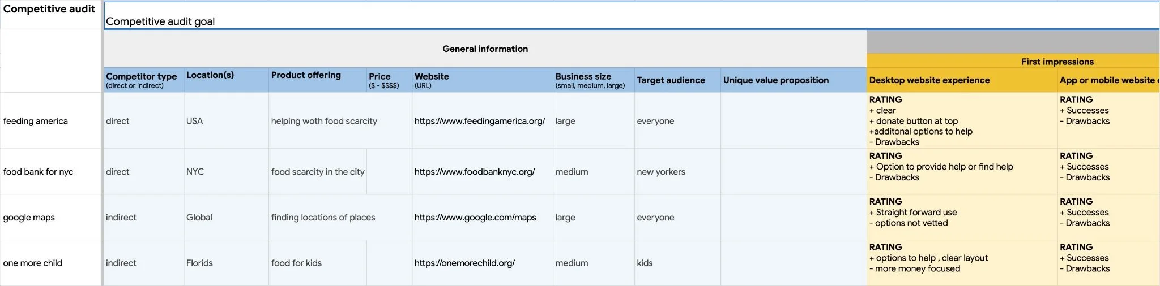Click the Competitive audit goal input cell
1160x286 pixels.
(x=632, y=15)
